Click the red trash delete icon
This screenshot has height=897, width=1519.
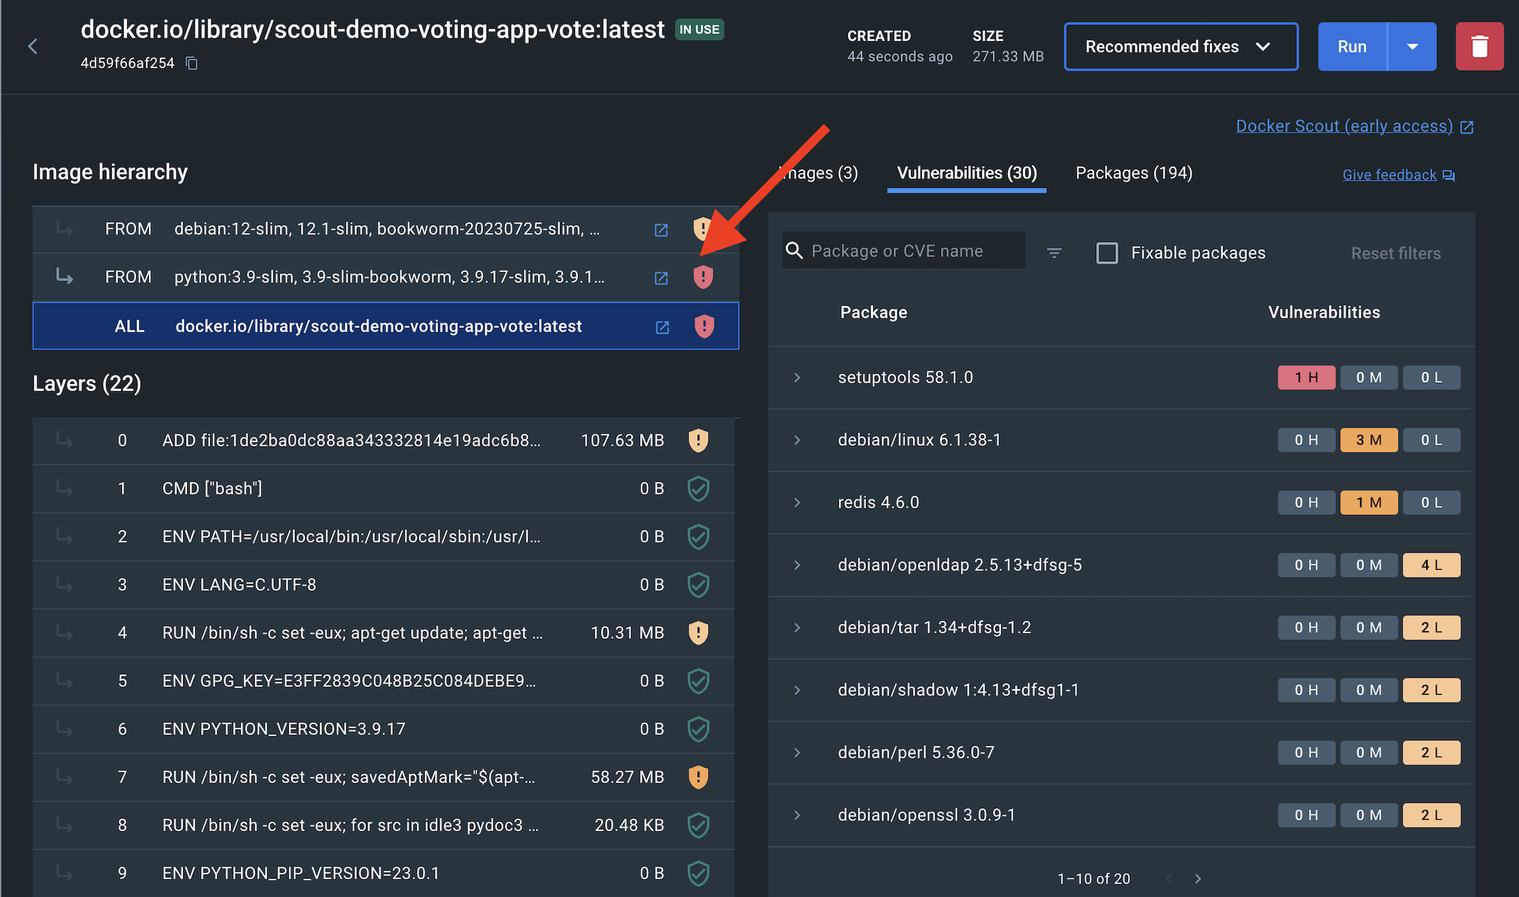pos(1479,46)
